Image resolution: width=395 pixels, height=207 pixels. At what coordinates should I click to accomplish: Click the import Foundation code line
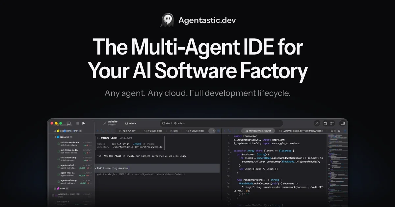(246, 136)
